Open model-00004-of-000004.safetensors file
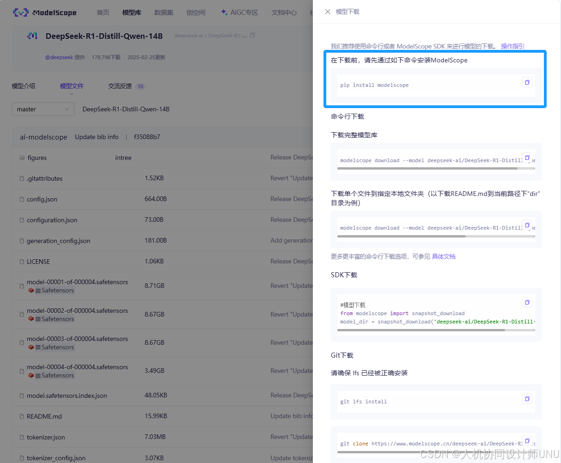Screen dimensions: 561x463 tap(78, 367)
